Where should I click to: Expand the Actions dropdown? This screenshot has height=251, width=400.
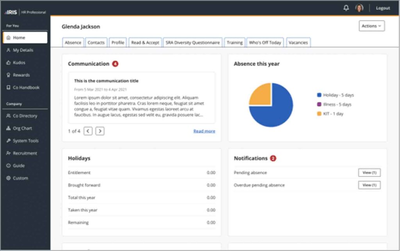(371, 26)
